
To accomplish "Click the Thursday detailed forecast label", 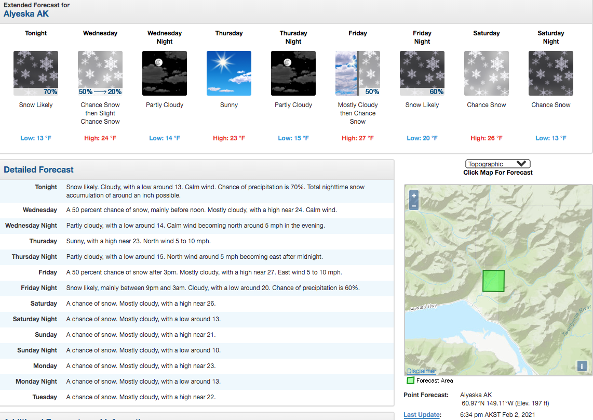I will 43,241.
